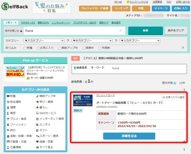
Task: Click the star 'お気に入りに追加' button
Action: coord(173,97)
